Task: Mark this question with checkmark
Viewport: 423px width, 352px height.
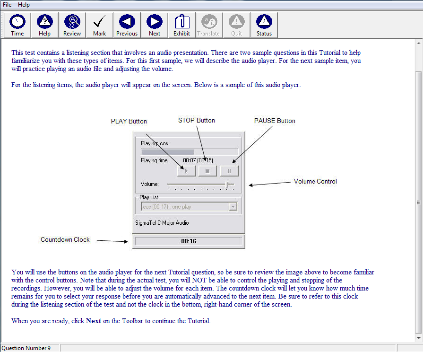Action: [x=100, y=25]
